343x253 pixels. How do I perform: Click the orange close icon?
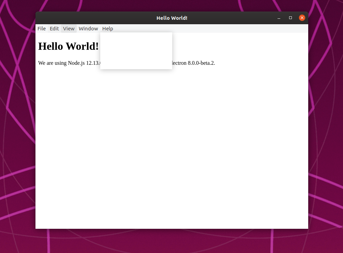point(302,18)
